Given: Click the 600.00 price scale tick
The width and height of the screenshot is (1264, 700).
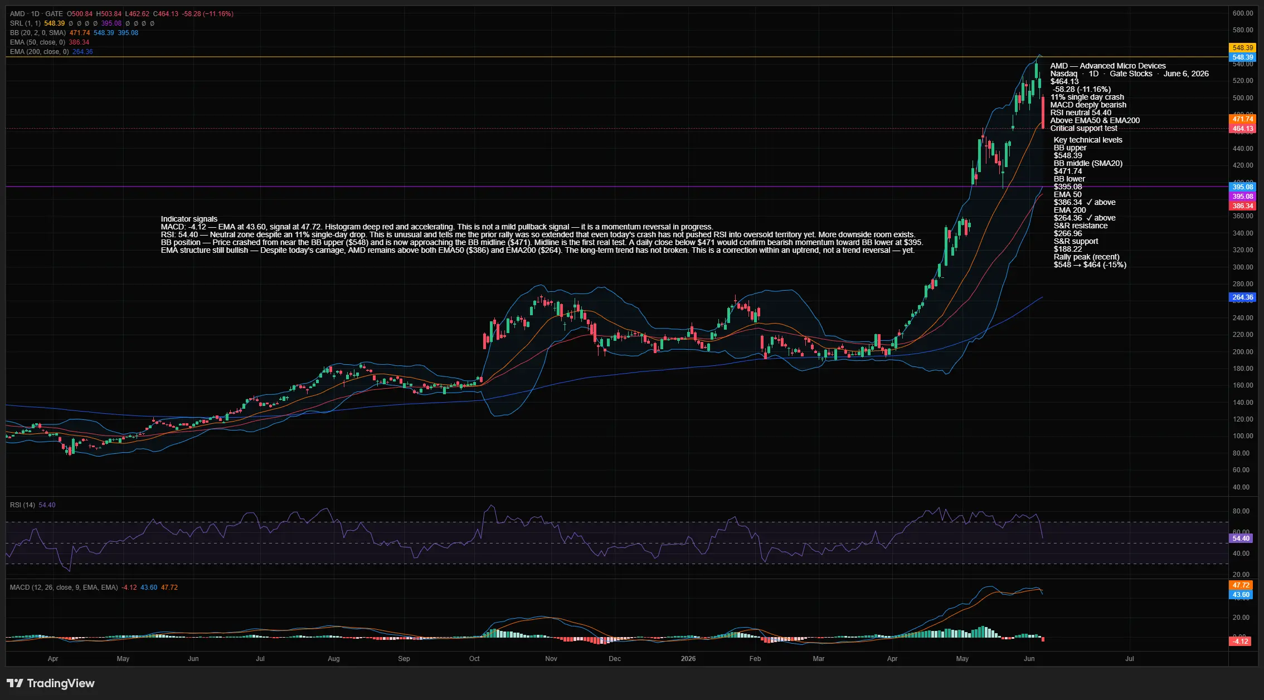Looking at the screenshot, I should click(1243, 13).
